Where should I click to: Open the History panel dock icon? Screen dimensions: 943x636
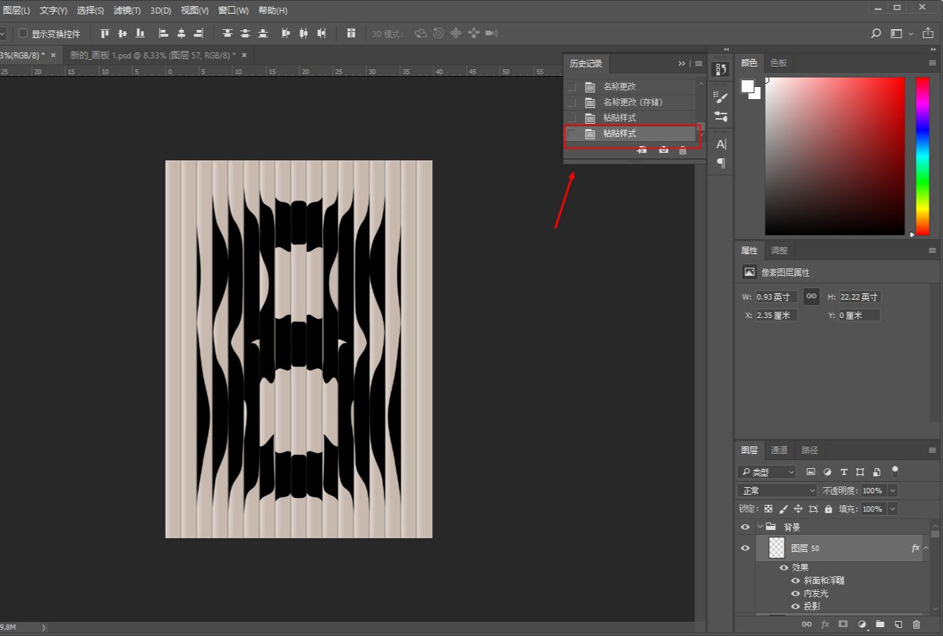(721, 69)
